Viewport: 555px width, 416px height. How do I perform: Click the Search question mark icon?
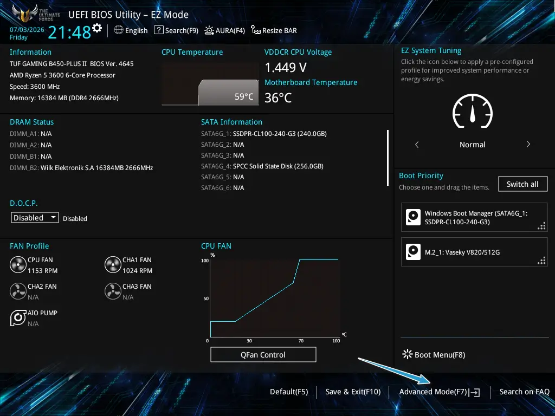pyautogui.click(x=158, y=30)
